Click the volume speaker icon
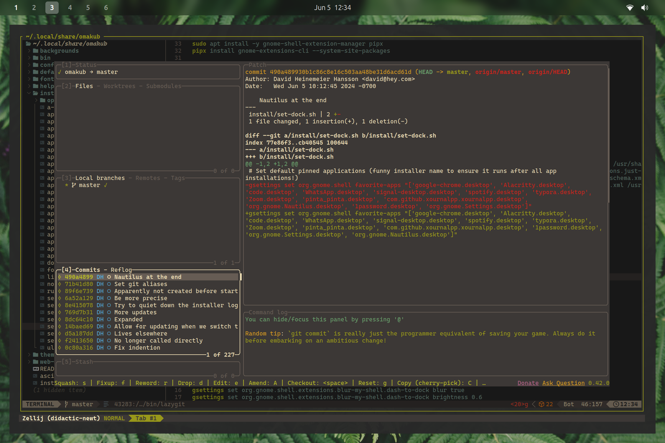 coord(644,8)
